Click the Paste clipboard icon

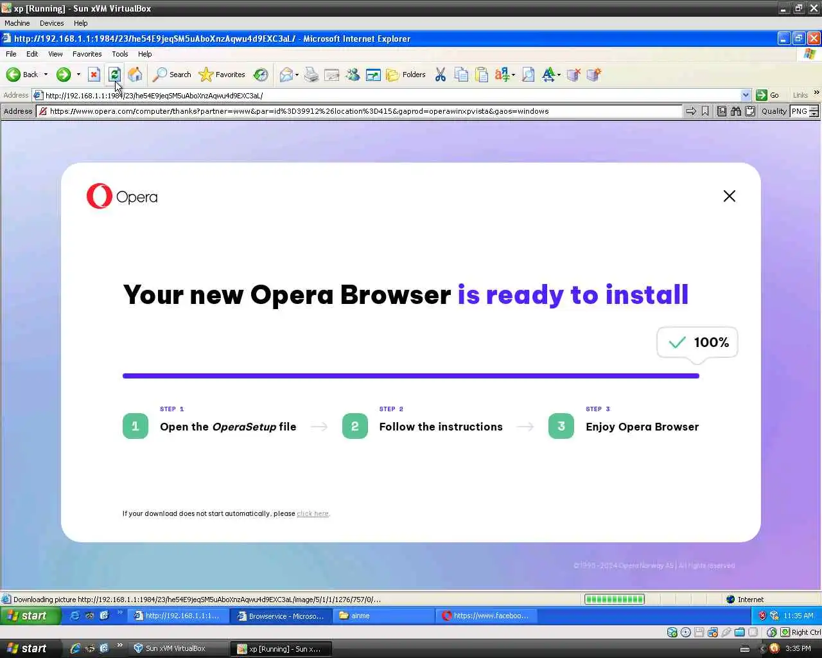click(482, 75)
